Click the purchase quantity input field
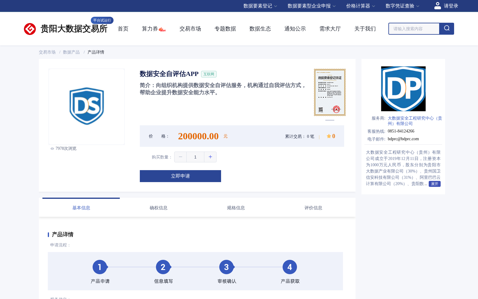Screen dimensions: 478x299 (x=195, y=157)
